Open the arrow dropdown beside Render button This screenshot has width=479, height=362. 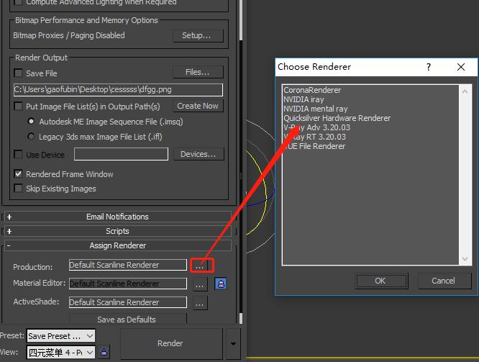point(233,344)
